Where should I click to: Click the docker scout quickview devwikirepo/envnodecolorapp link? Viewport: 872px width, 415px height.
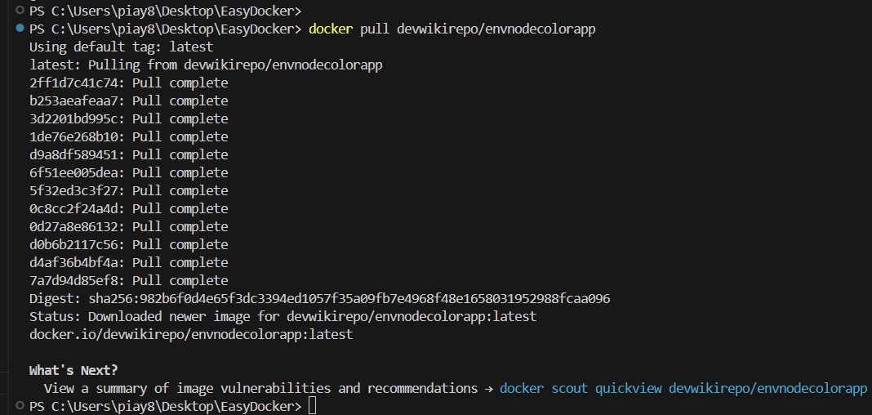tap(683, 388)
